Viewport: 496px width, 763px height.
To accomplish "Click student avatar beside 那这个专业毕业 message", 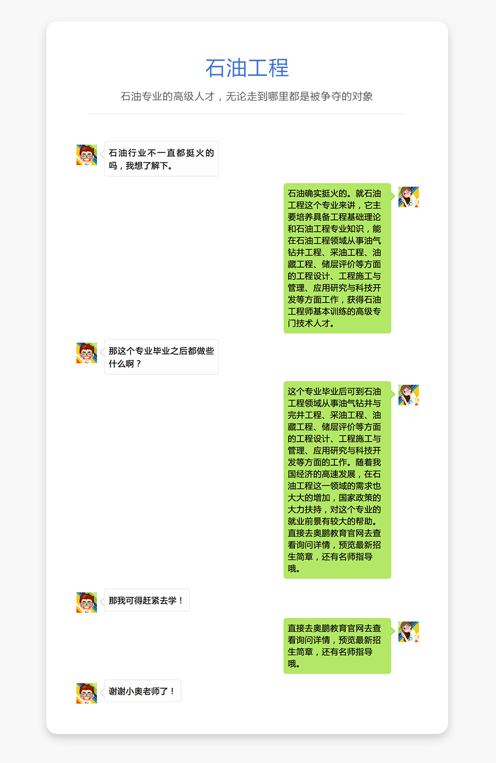I will (86, 352).
